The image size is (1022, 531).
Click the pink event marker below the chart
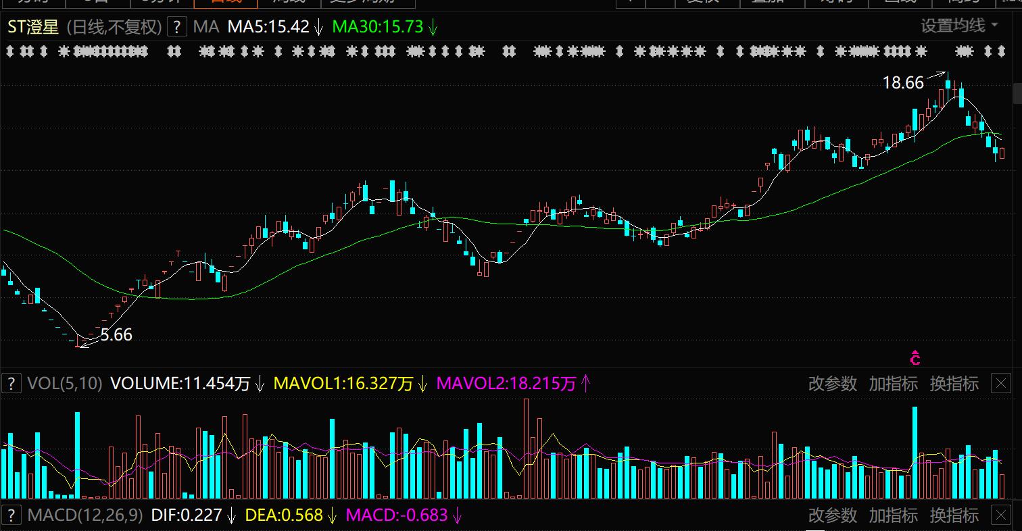coord(915,358)
